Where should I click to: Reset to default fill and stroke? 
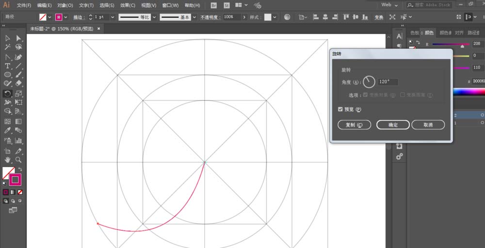(x=4, y=184)
